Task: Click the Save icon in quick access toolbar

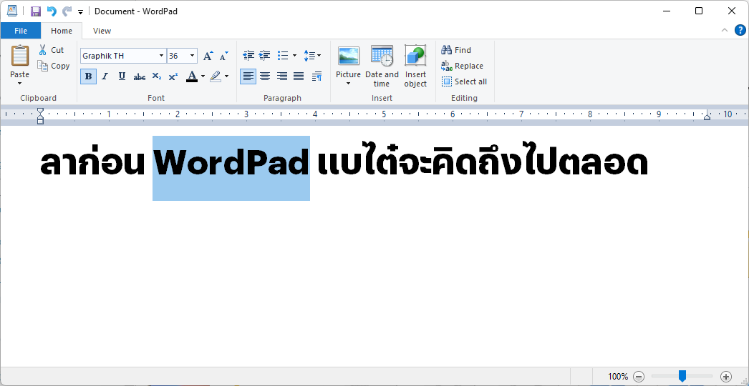Action: (35, 11)
